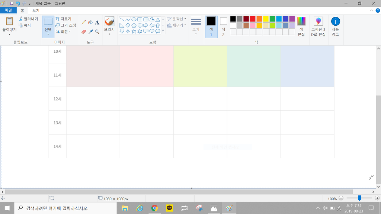
Task: Click the Windows search box
Action: coord(65,208)
